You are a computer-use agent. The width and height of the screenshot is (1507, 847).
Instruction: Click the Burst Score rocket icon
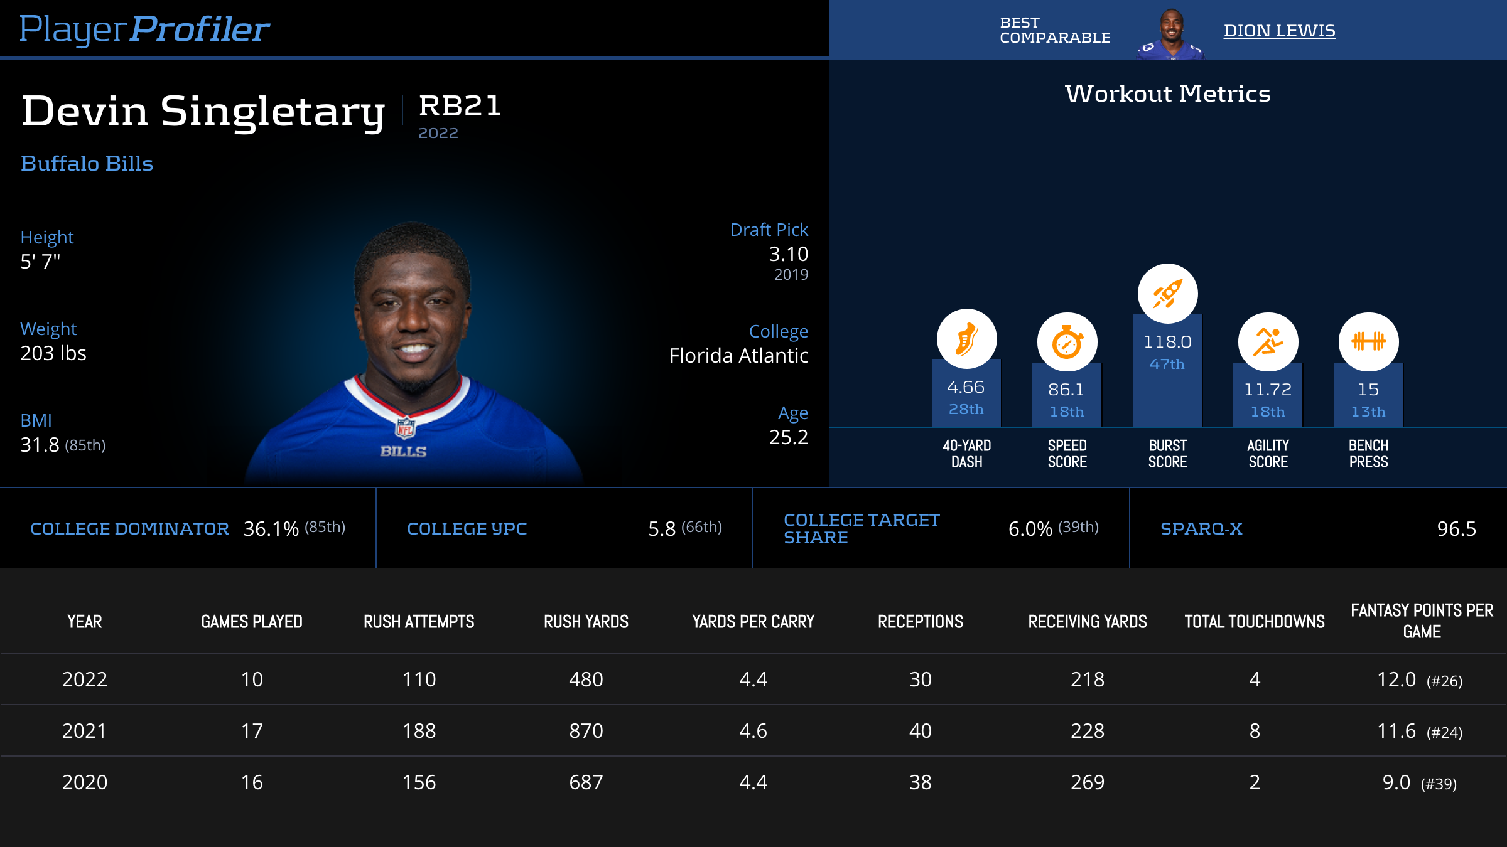pyautogui.click(x=1167, y=294)
